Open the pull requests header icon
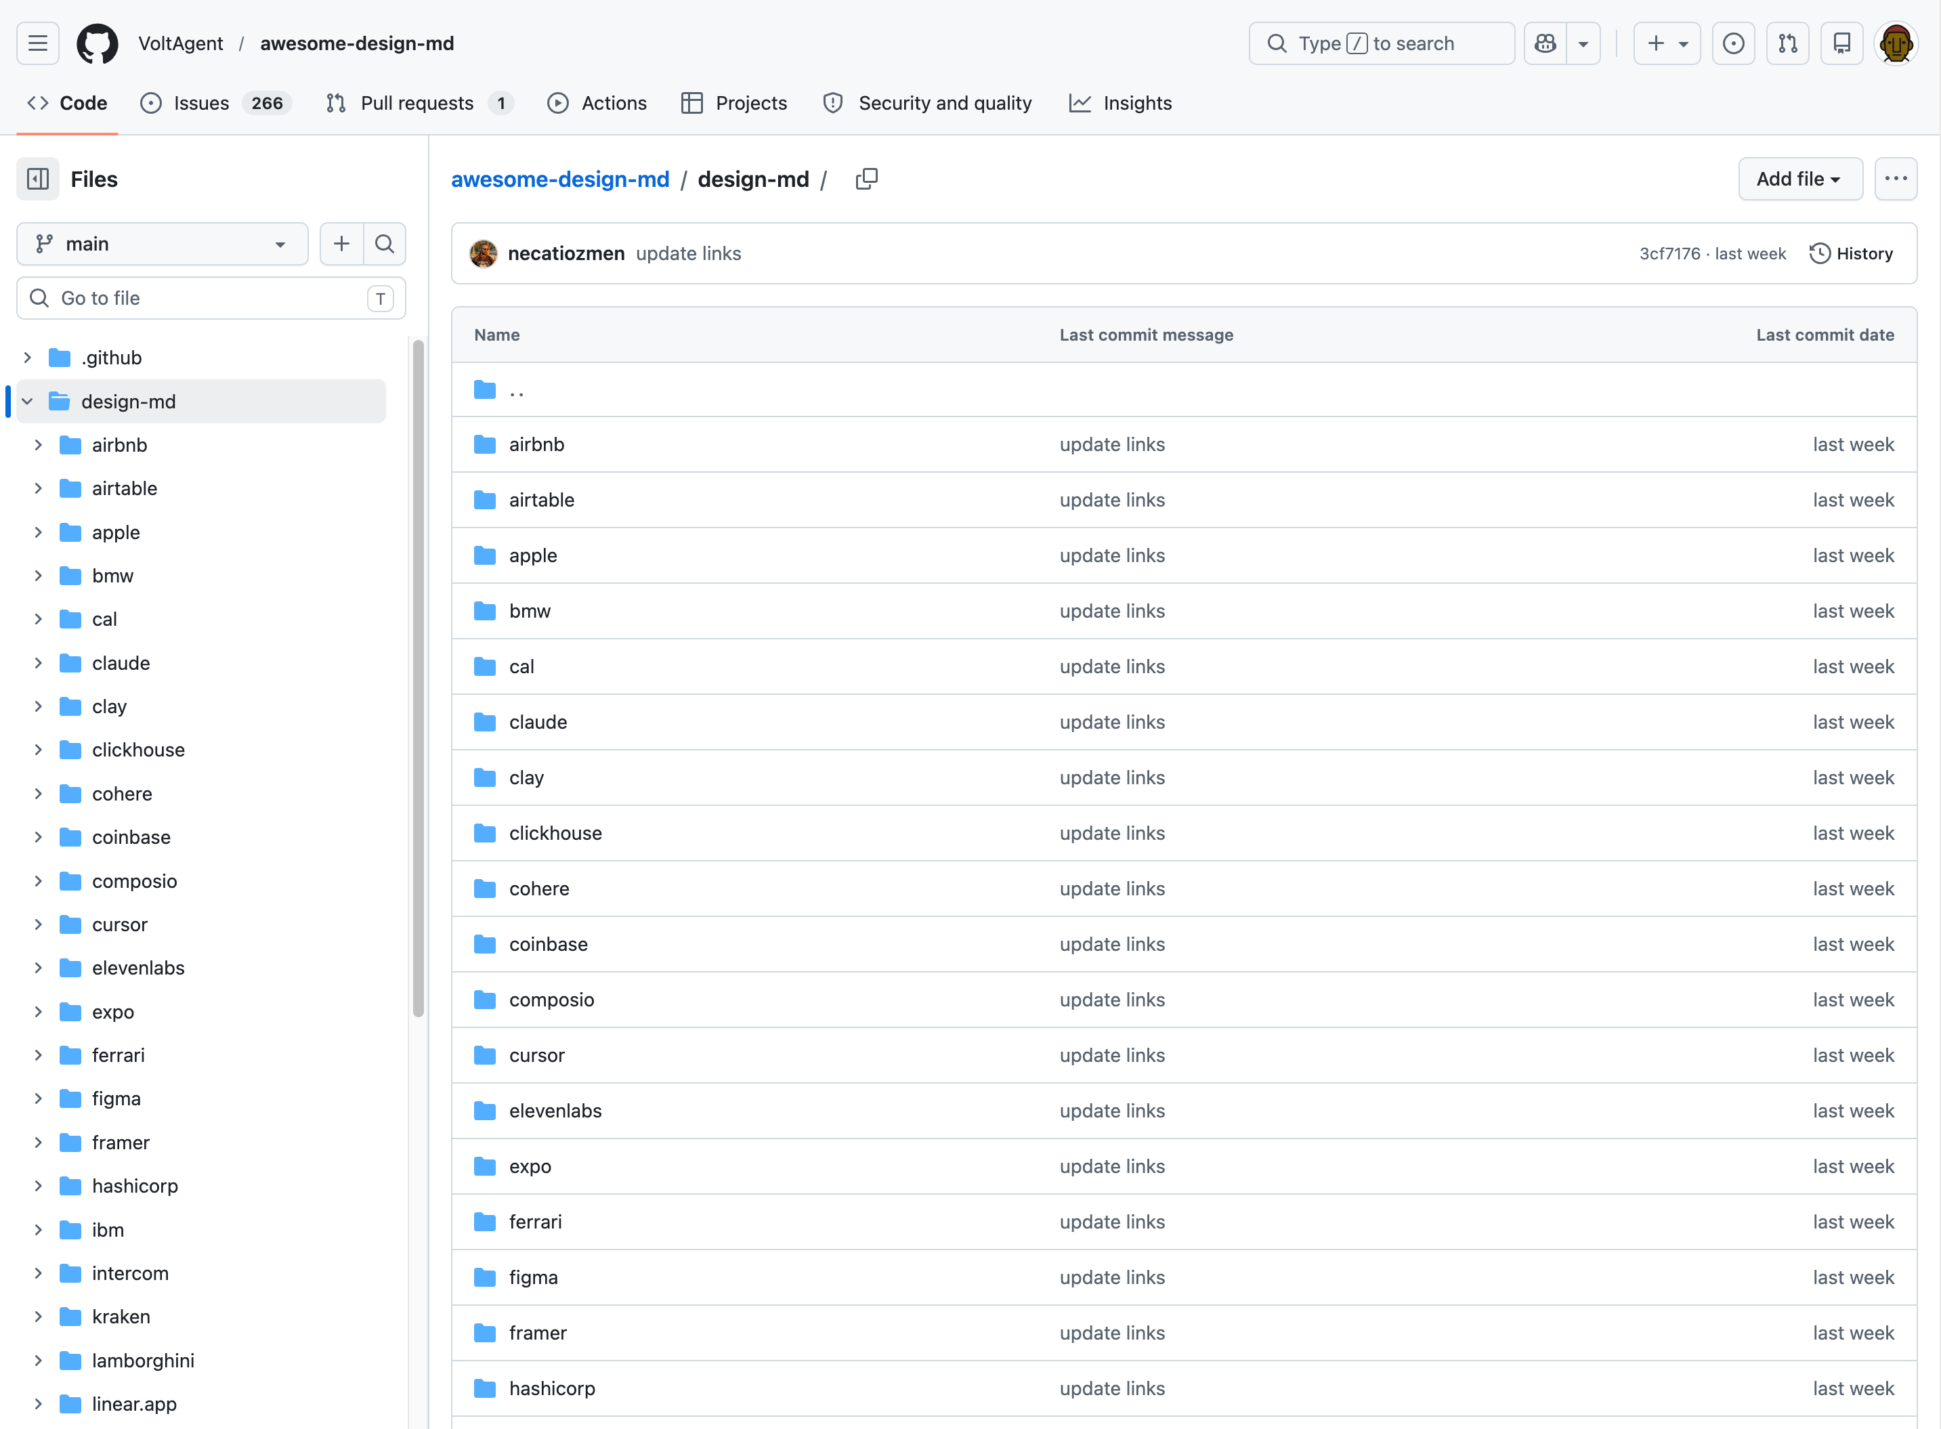This screenshot has height=1429, width=1941. 1788,43
